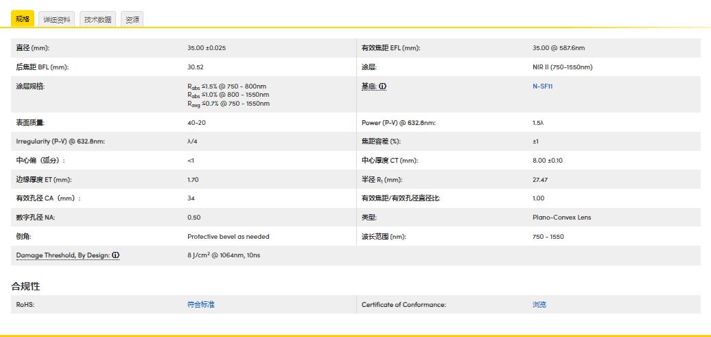Click the 合规性 section heading

tap(25, 286)
